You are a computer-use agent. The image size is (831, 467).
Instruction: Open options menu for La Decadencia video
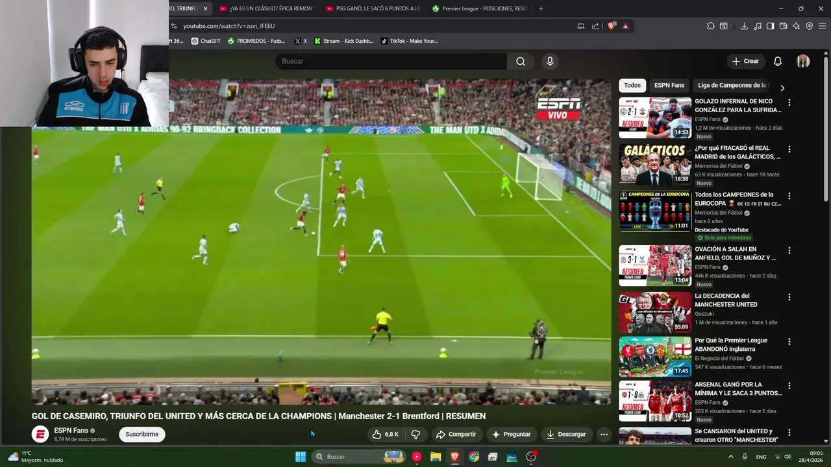pyautogui.click(x=789, y=297)
